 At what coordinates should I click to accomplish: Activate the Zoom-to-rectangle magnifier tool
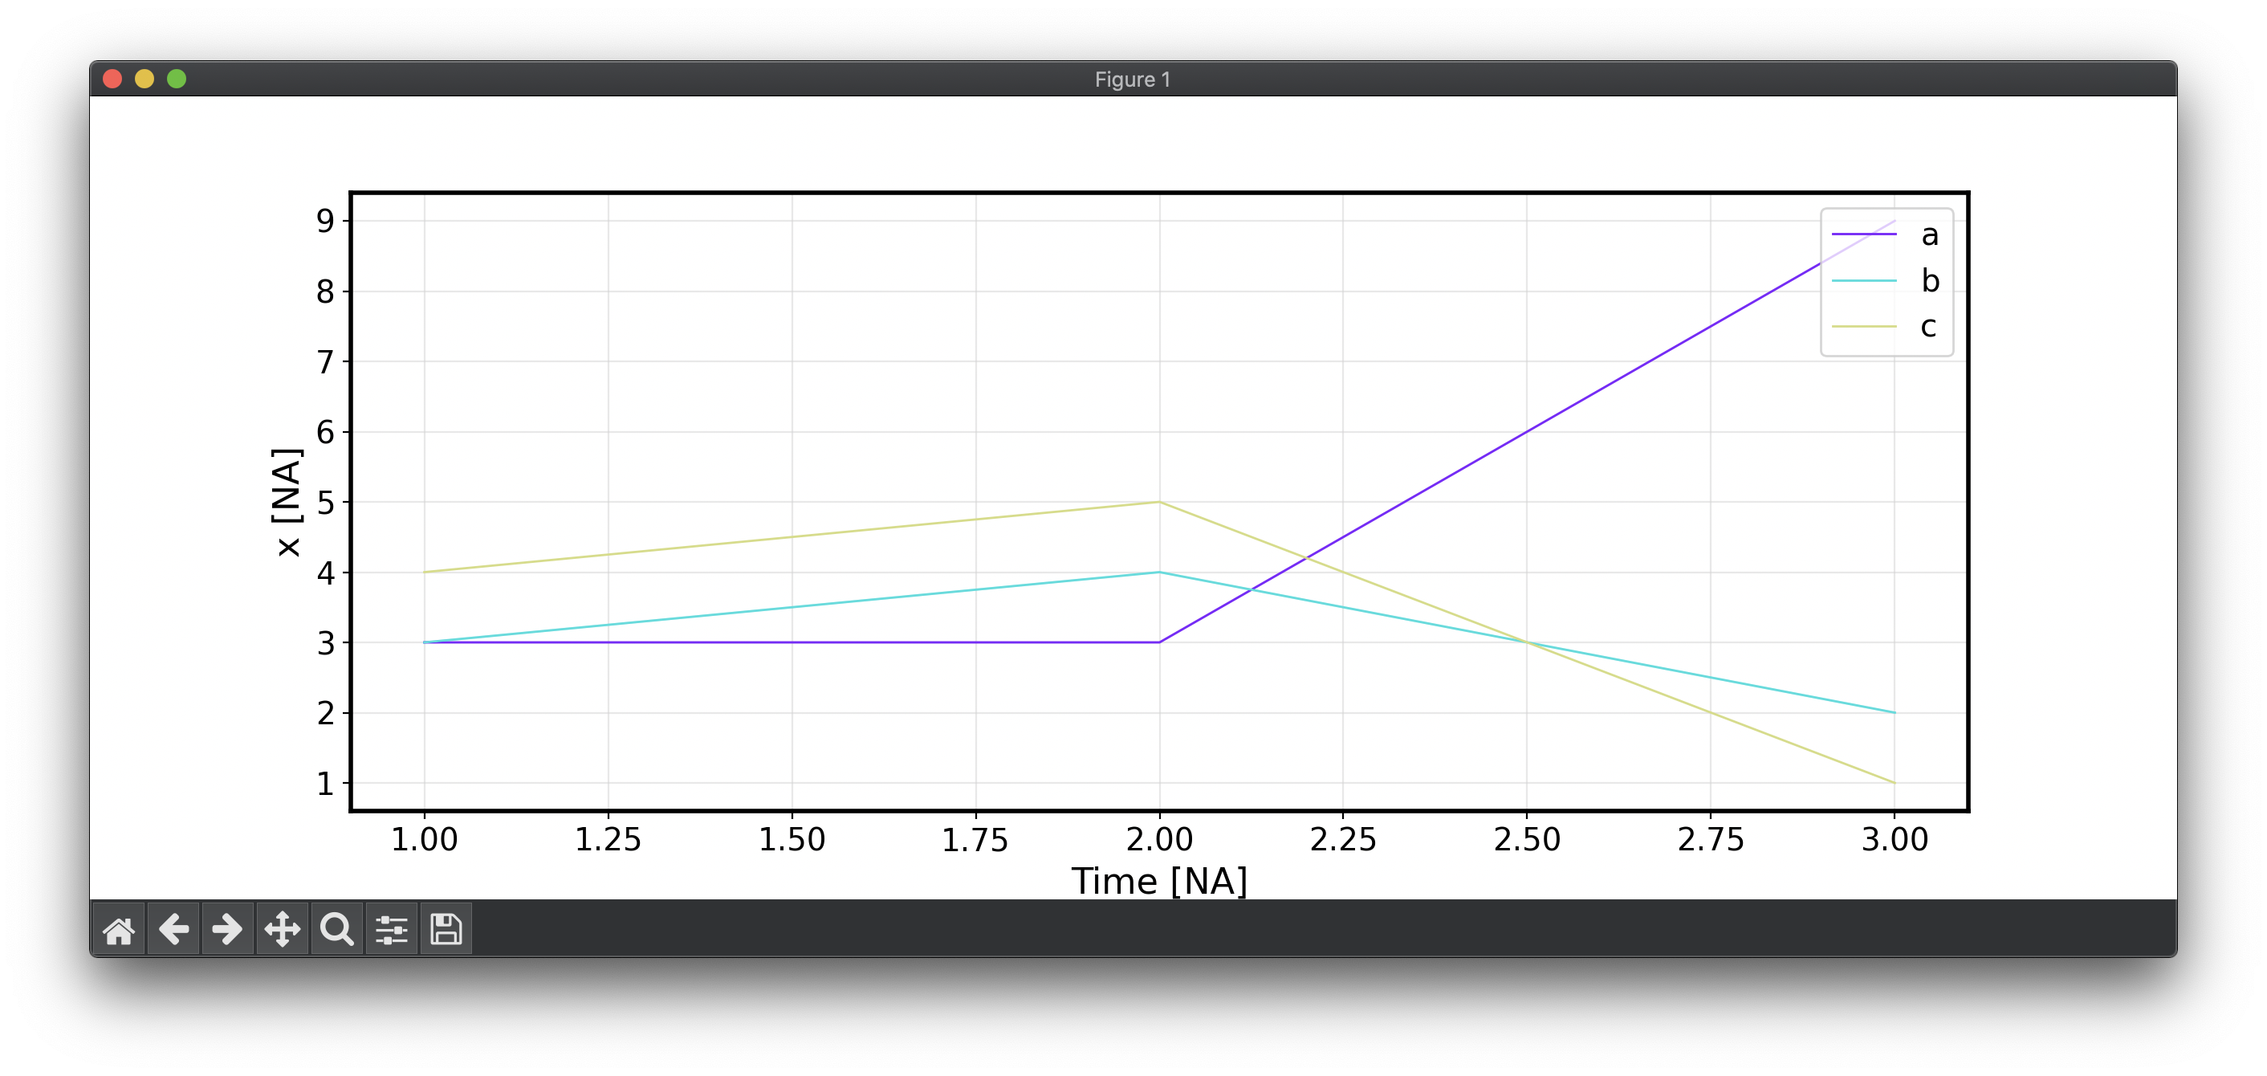coord(337,928)
